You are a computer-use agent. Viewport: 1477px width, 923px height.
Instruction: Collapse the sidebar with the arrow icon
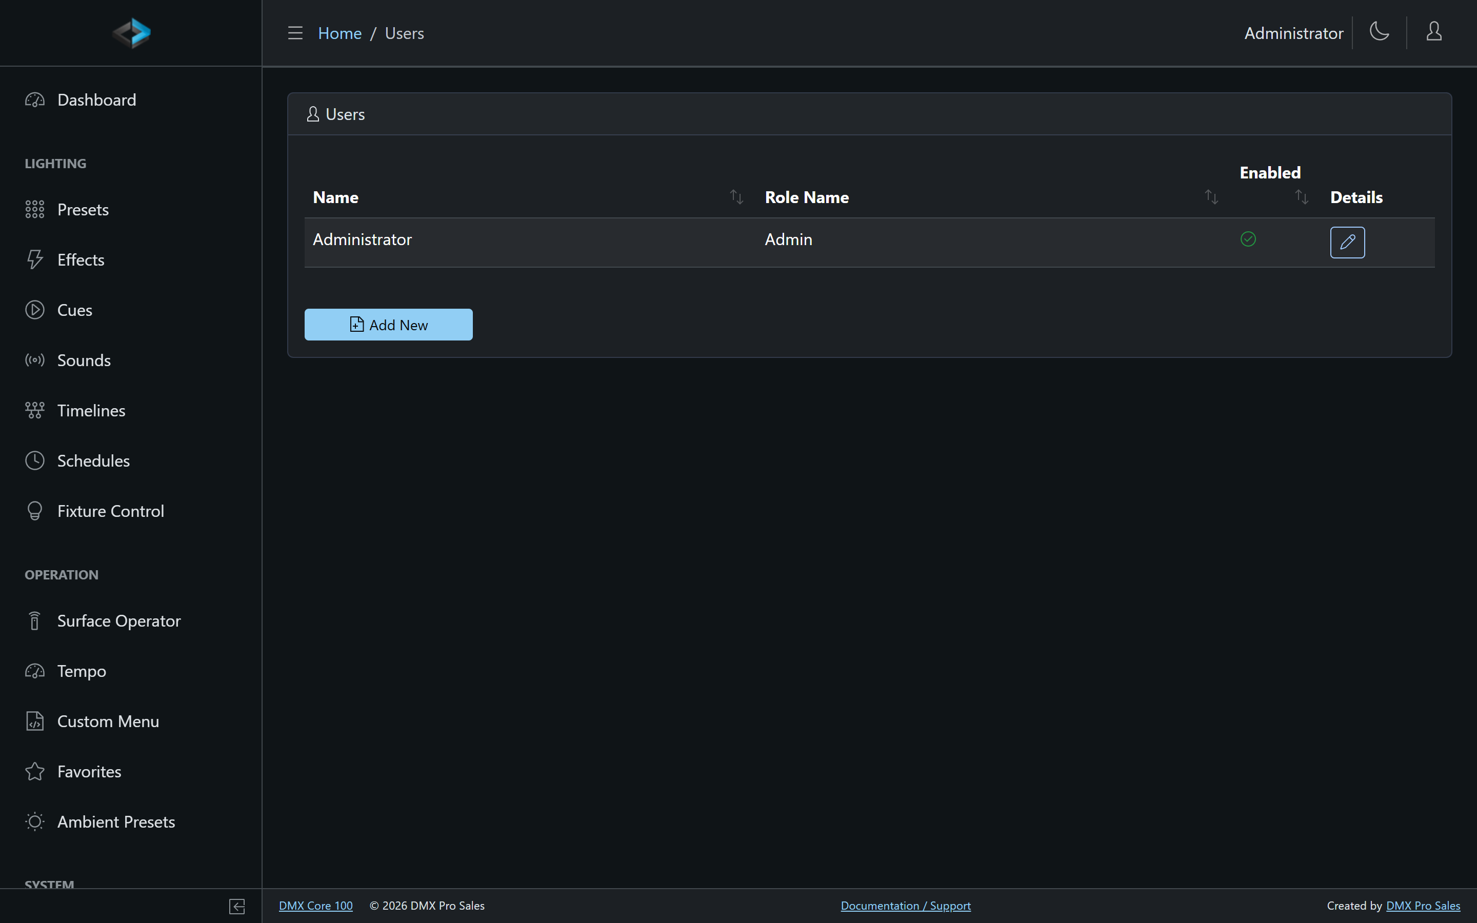tap(237, 907)
